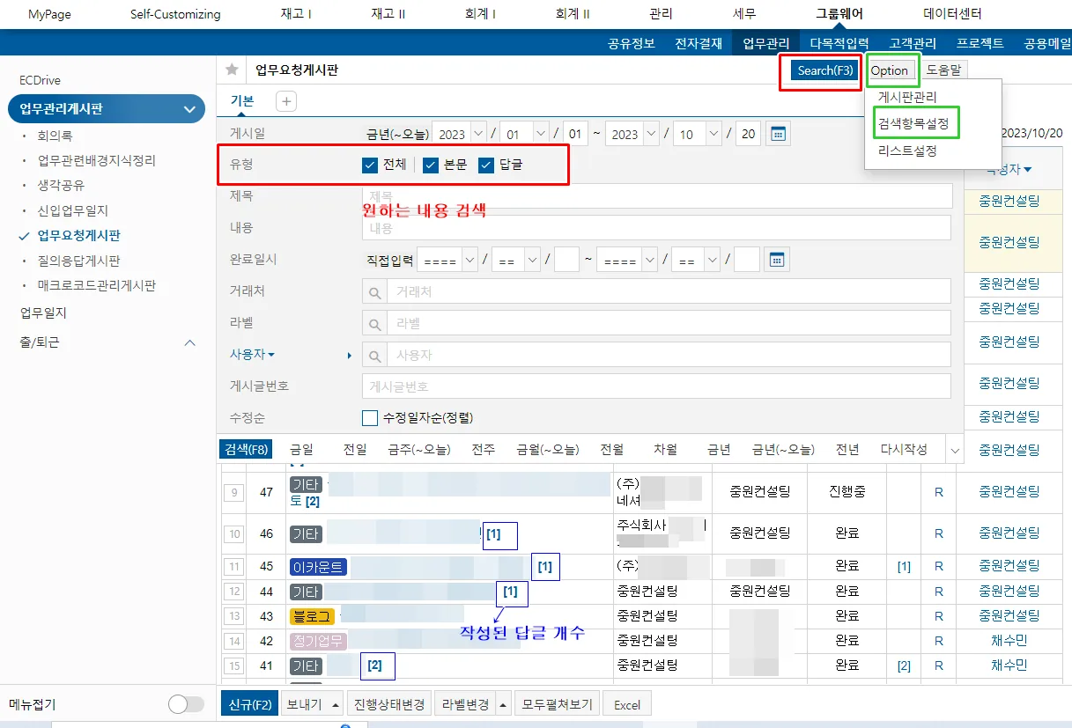Viewport: 1072px width, 728px height.
Task: Select 리스트설정 from Option menu
Action: [907, 151]
